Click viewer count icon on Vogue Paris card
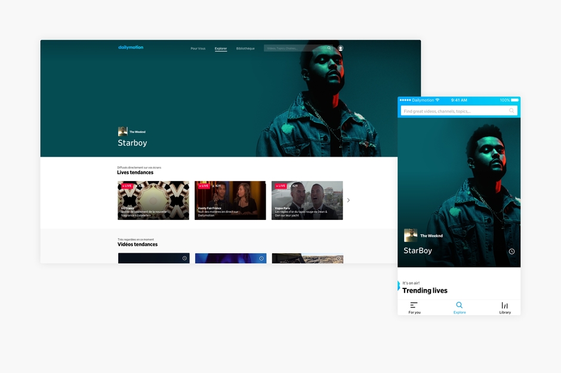 point(290,186)
